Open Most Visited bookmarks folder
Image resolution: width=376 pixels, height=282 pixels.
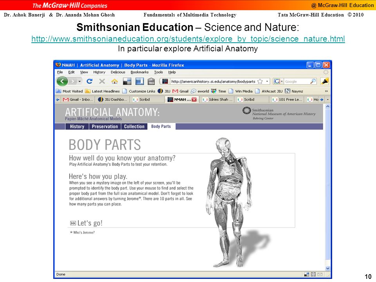pos(69,91)
